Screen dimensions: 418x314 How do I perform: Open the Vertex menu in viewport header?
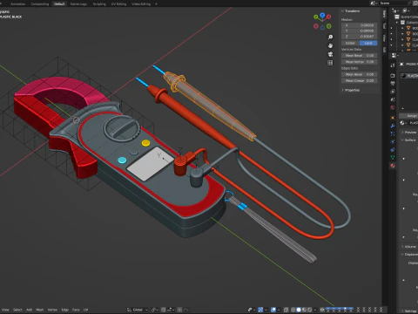tap(52, 310)
